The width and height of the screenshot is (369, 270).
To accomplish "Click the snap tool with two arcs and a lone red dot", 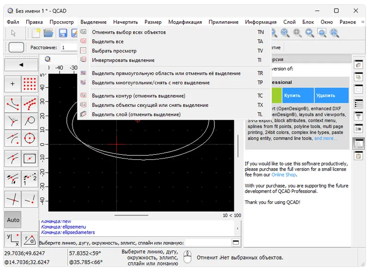I will pyautogui.click(x=13, y=138).
